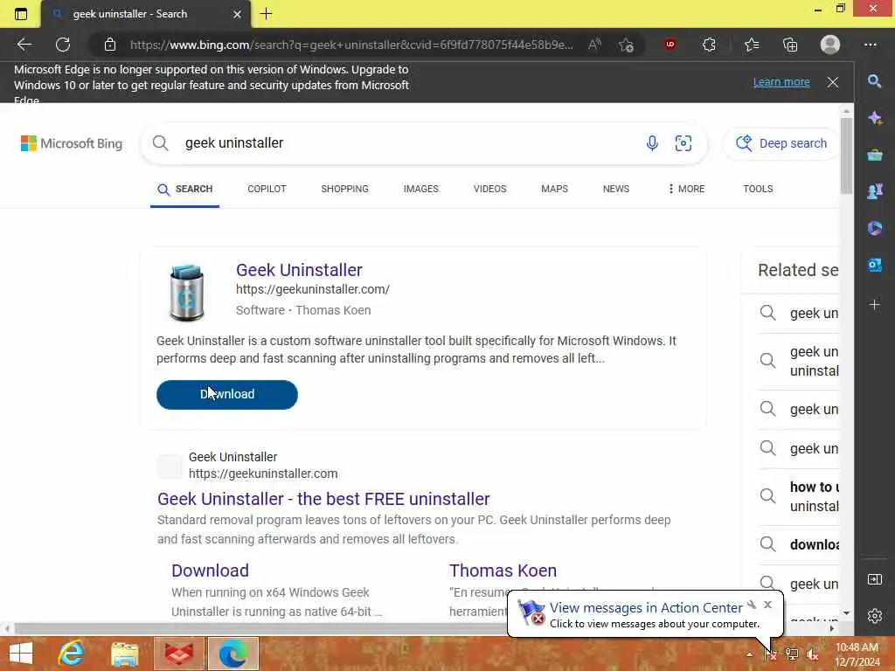Expand the MORE dropdown
Image resolution: width=895 pixels, height=671 pixels.
click(686, 189)
